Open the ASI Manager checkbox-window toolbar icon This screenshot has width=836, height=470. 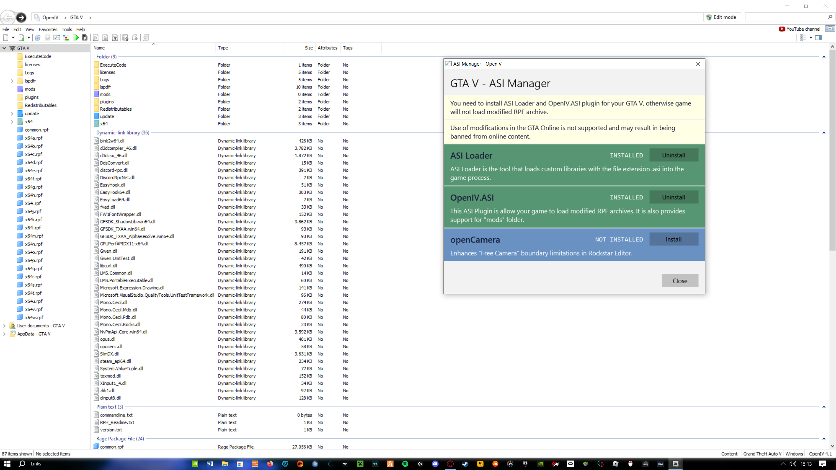click(57, 38)
